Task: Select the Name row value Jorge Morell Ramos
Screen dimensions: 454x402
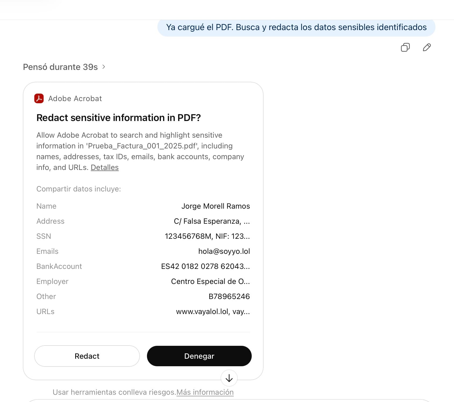Action: point(215,206)
